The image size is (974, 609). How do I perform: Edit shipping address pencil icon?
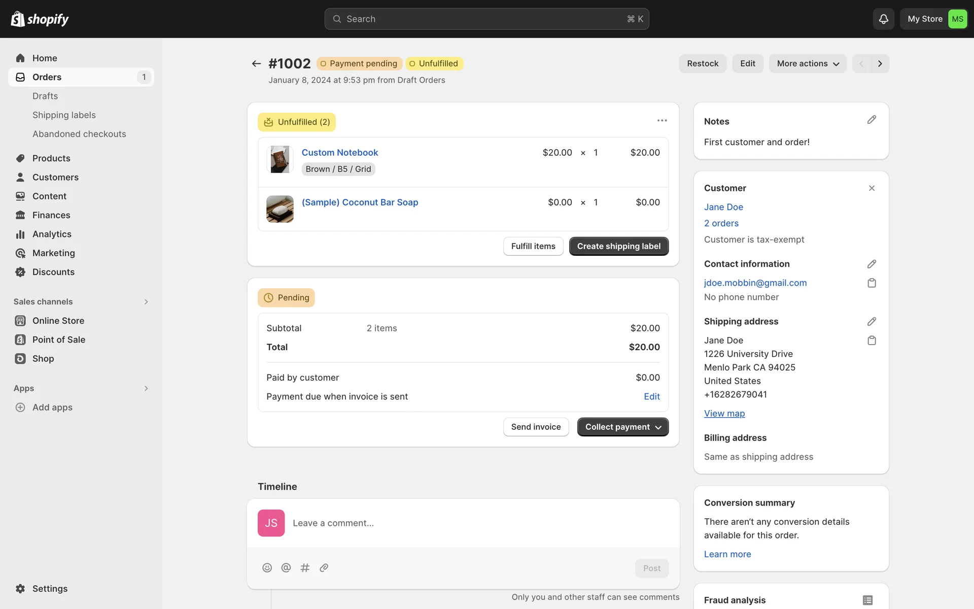pyautogui.click(x=872, y=321)
